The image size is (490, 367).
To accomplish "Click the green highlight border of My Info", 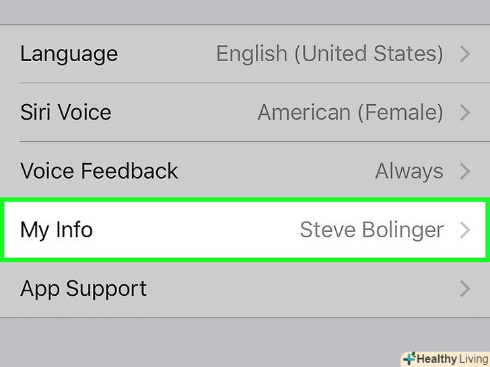I will coord(245,200).
